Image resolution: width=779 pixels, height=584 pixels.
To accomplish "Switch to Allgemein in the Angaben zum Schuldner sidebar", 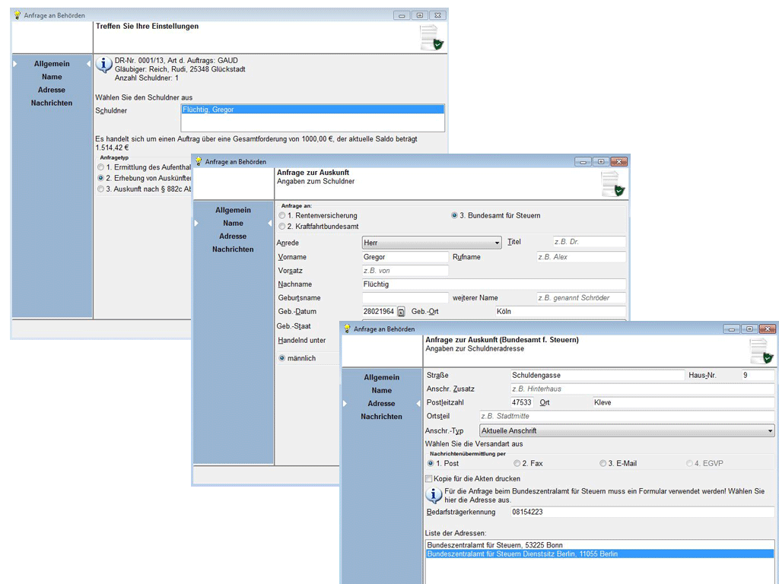I will pos(233,210).
